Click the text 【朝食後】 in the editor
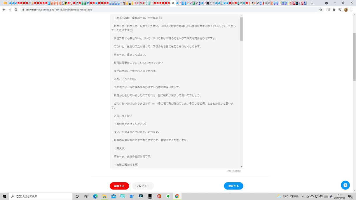 click(x=120, y=148)
